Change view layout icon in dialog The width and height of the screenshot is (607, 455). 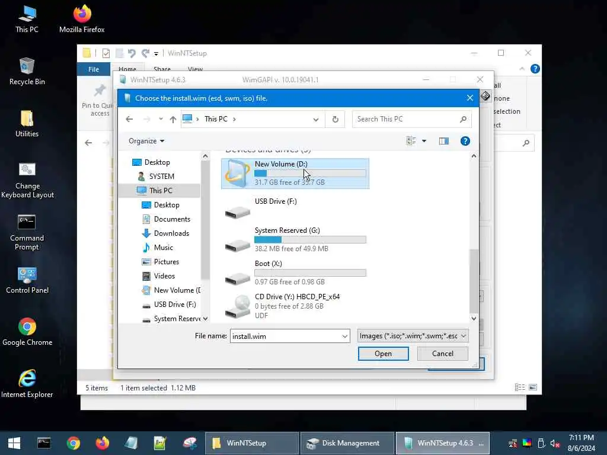(411, 141)
